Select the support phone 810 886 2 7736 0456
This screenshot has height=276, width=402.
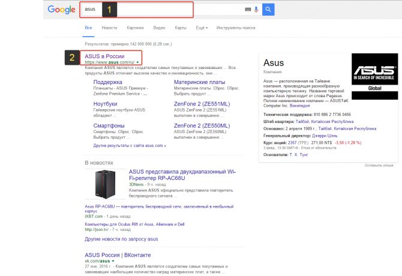(x=332, y=115)
